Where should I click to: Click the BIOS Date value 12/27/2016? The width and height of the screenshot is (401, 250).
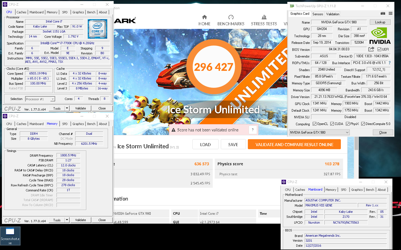[x=346, y=246]
